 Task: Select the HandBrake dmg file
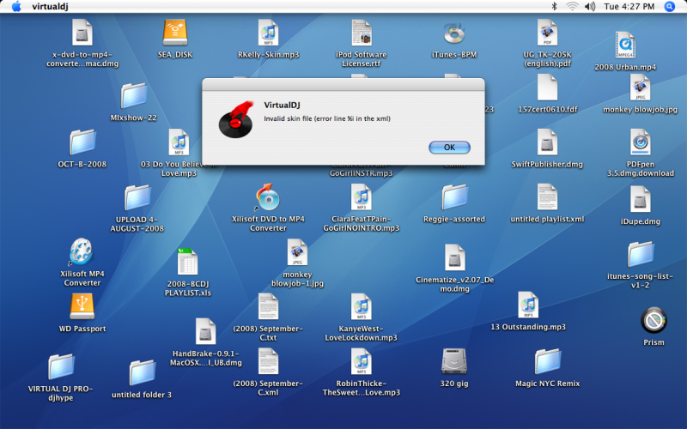[206, 331]
